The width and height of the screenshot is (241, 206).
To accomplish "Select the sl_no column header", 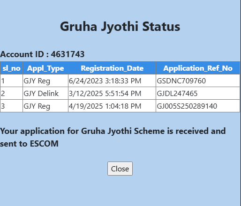I will [x=11, y=68].
